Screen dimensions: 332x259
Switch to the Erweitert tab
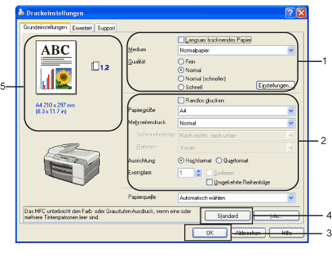click(82, 28)
